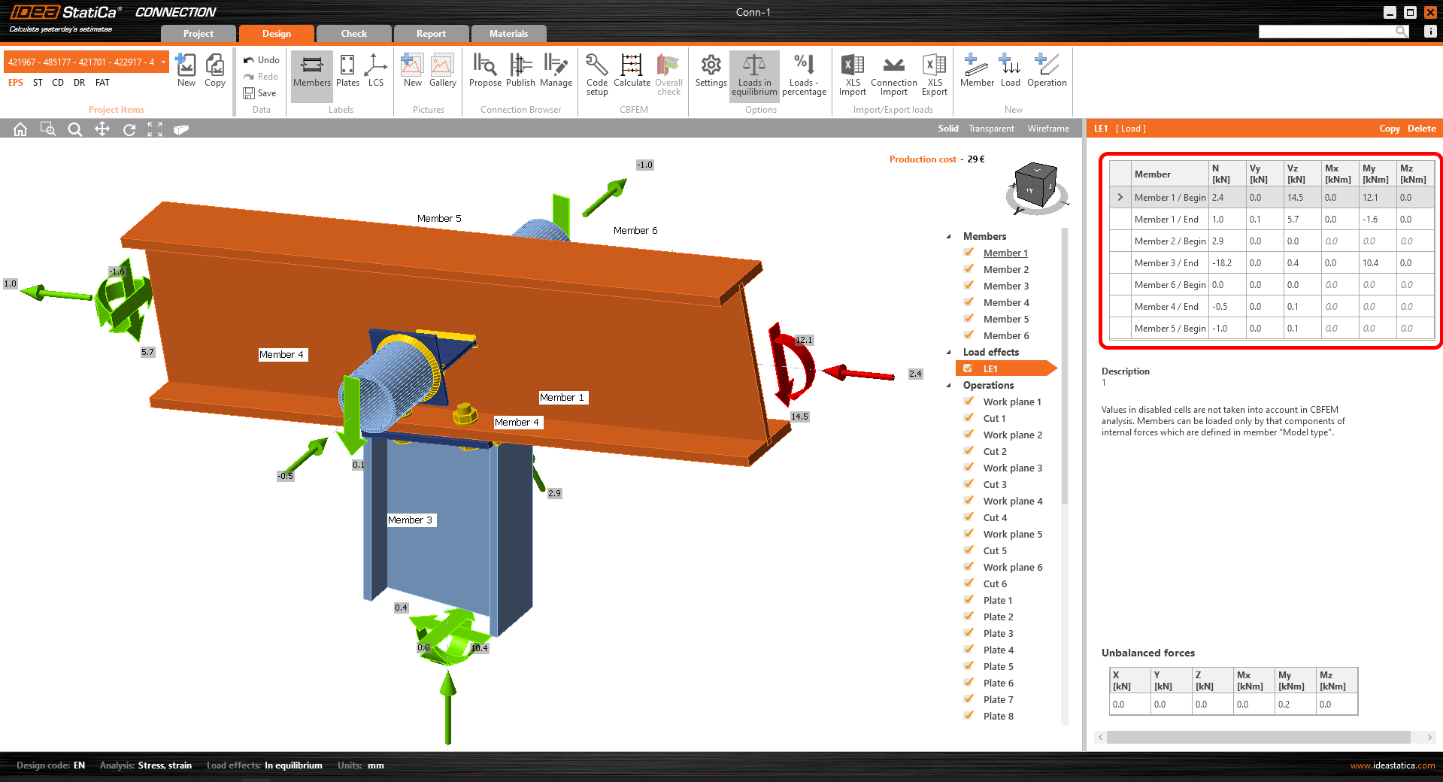
Task: Click the Loads in equilibrium option
Action: point(753,74)
